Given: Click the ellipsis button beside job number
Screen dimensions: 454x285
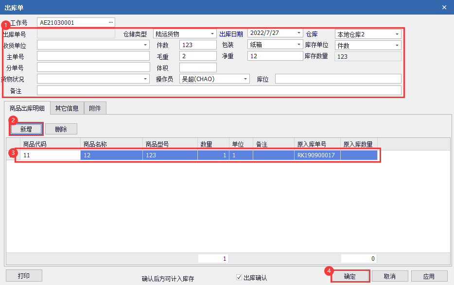Looking at the screenshot, I should click(x=111, y=23).
